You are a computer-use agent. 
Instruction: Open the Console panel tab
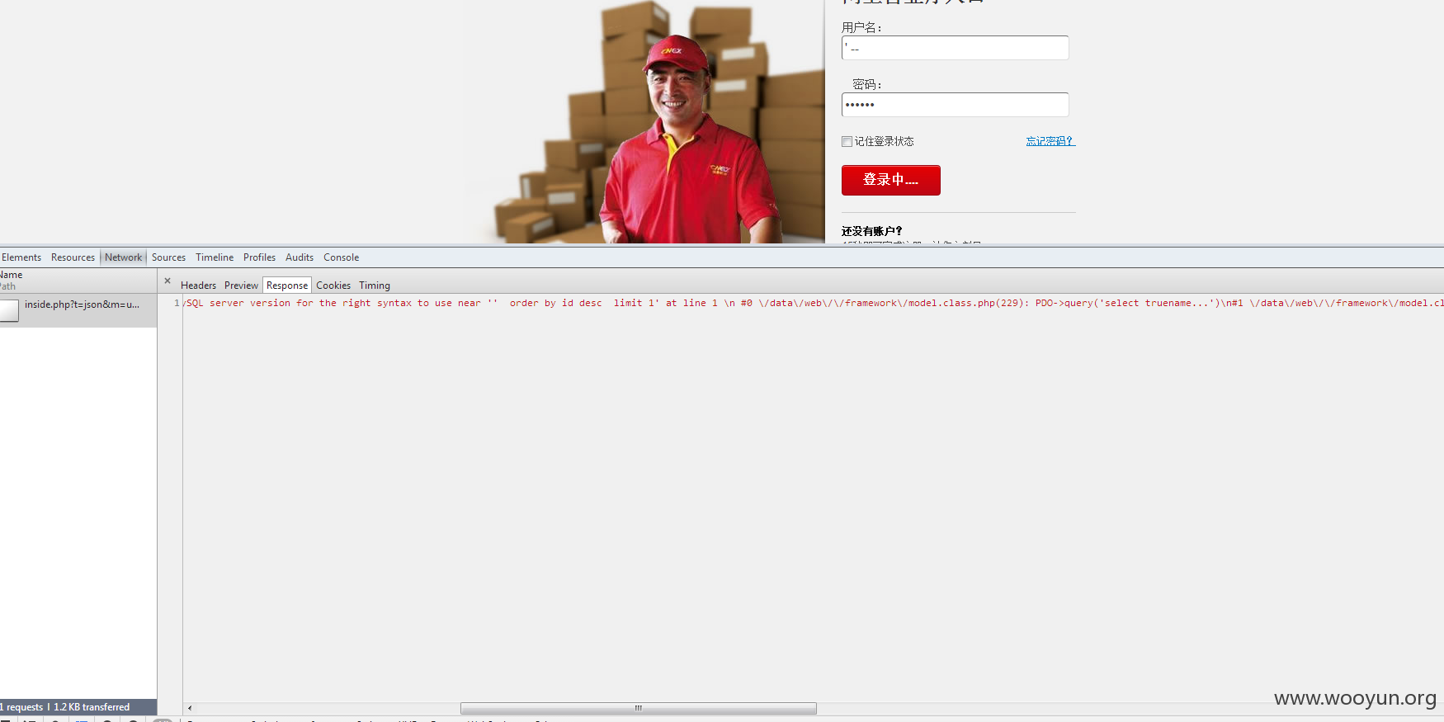pos(341,257)
